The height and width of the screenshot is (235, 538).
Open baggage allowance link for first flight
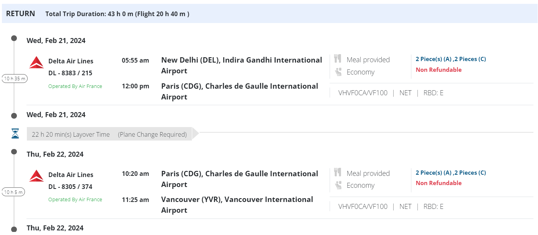451,59
